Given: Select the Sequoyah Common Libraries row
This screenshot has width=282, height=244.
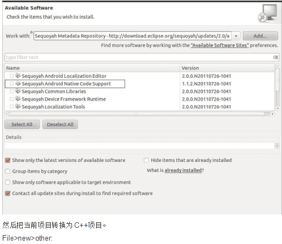Looking at the screenshot, I should (x=140, y=91).
